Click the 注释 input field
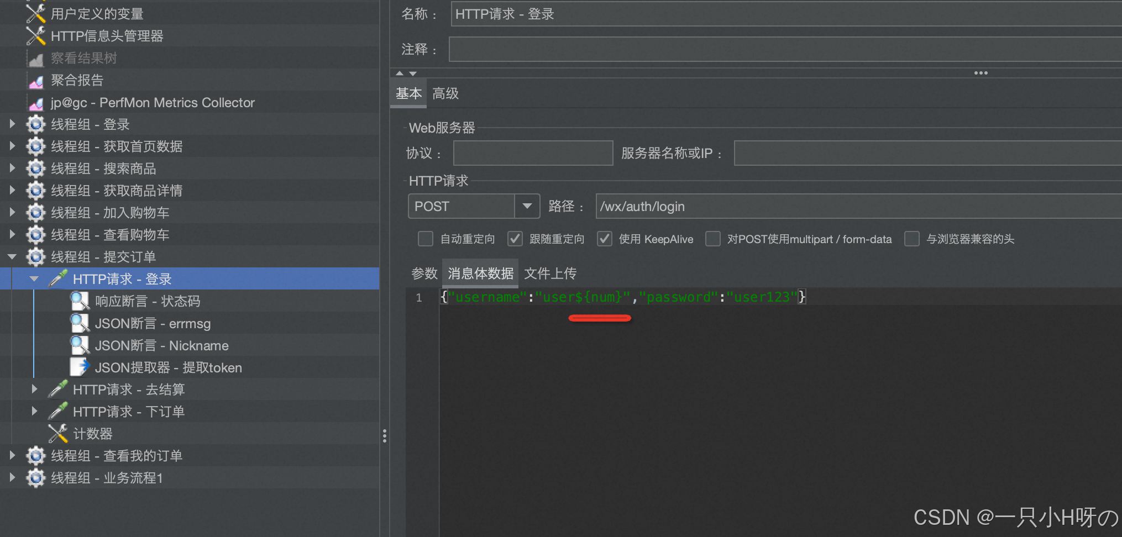 pyautogui.click(x=785, y=49)
